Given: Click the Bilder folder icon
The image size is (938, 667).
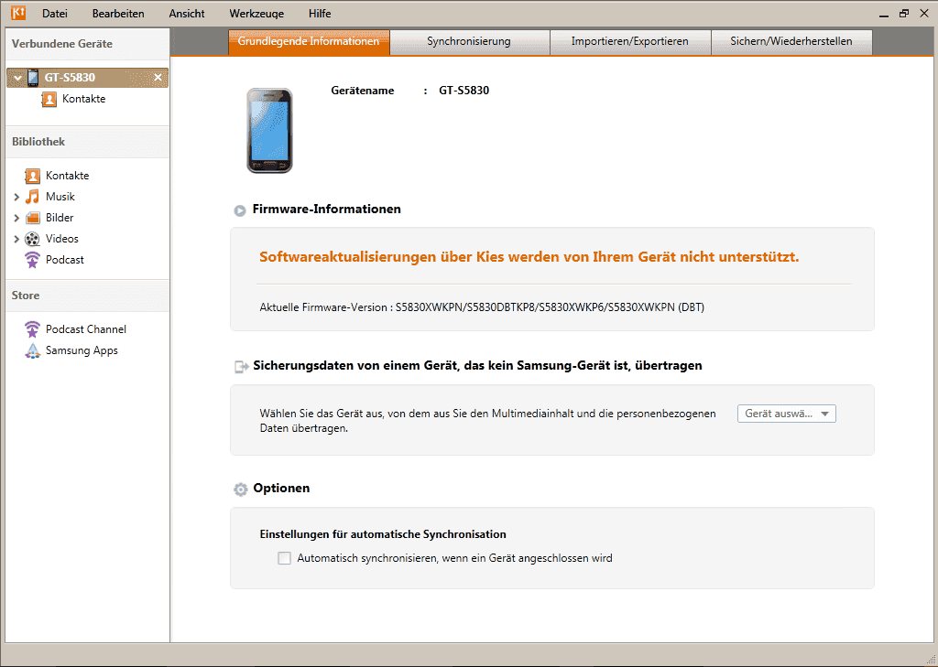Looking at the screenshot, I should click(32, 218).
